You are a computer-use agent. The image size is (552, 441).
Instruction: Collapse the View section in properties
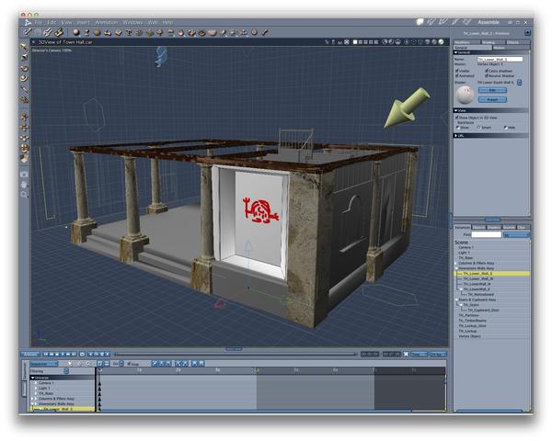(456, 110)
